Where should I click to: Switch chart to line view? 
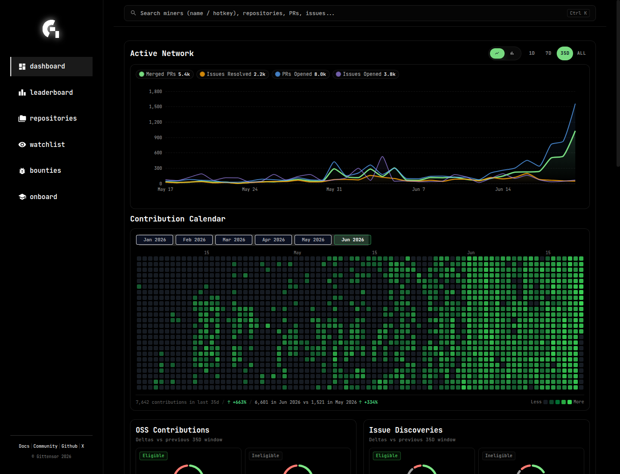[x=497, y=53]
